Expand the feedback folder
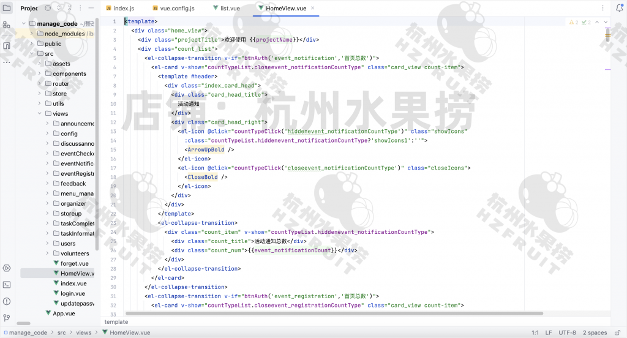Viewport: 627px width, 338px height. [x=47, y=184]
